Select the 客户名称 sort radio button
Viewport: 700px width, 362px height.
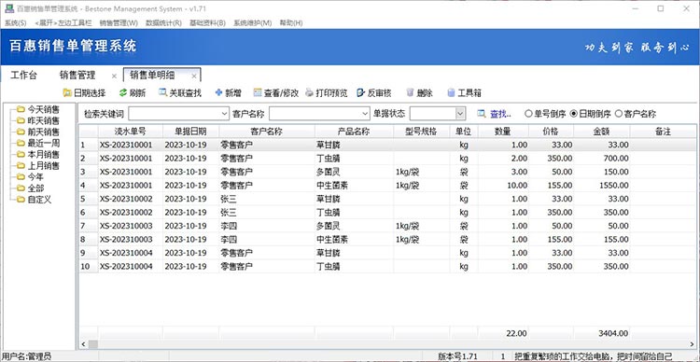618,114
